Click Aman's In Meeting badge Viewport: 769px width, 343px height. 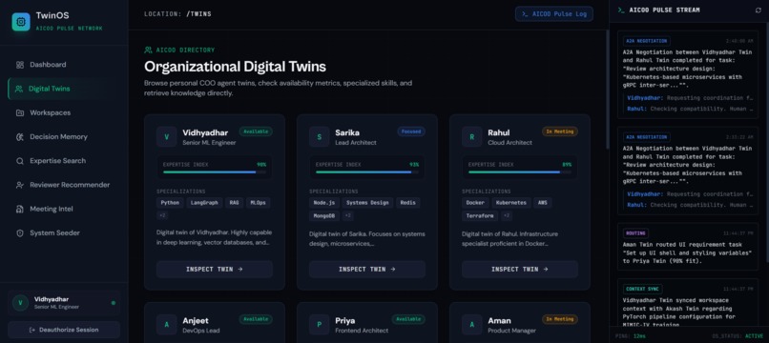click(560, 319)
